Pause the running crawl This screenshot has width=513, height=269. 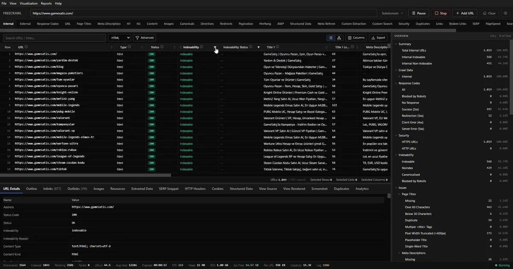(419, 13)
